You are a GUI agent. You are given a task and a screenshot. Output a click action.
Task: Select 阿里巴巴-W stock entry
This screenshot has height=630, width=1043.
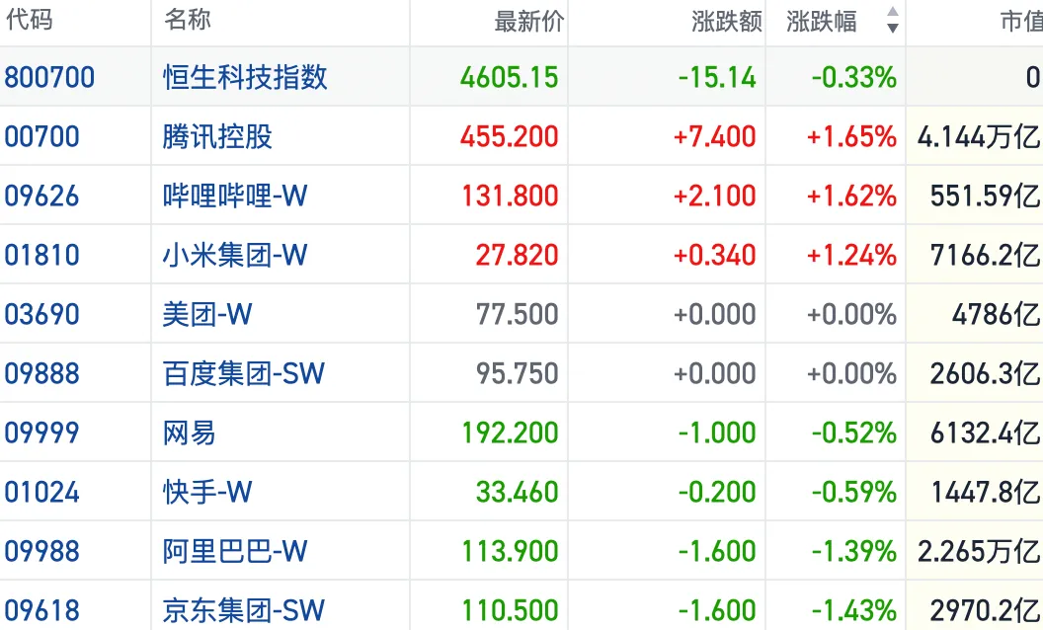pos(235,551)
